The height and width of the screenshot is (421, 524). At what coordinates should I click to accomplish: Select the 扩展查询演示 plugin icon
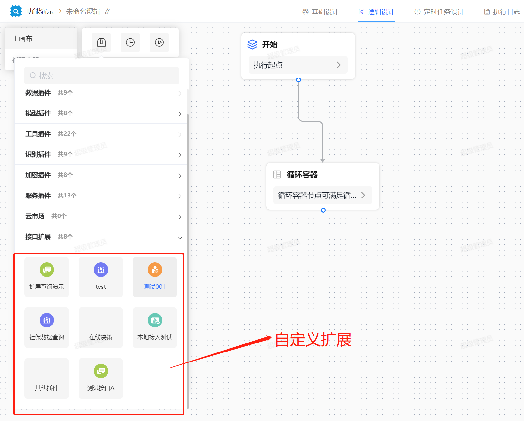[47, 270]
